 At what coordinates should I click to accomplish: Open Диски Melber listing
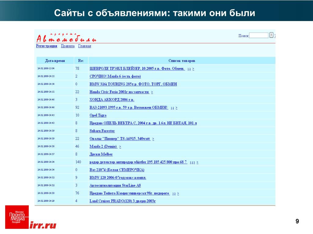[x=101, y=154]
